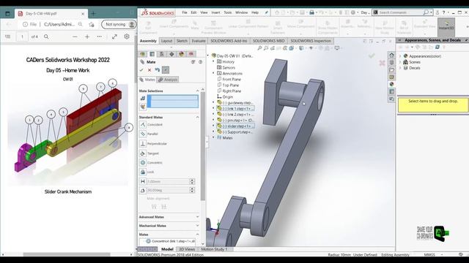469x263 pixels.
Task: Collapse the Standard Mates section
Action: (x=197, y=117)
